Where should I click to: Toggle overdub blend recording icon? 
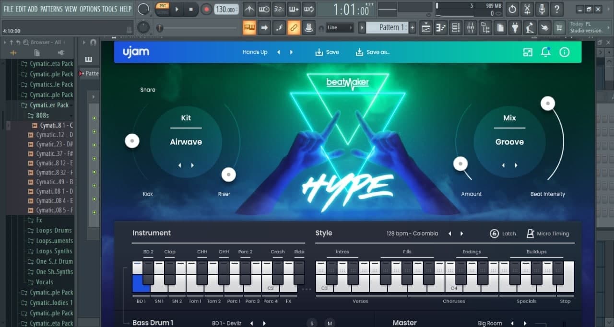[294, 9]
